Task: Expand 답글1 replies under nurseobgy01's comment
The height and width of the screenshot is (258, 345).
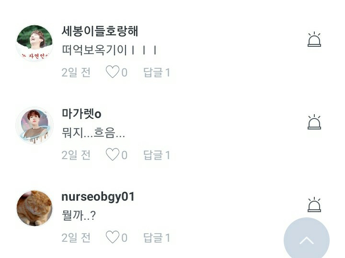Action: click(x=157, y=238)
